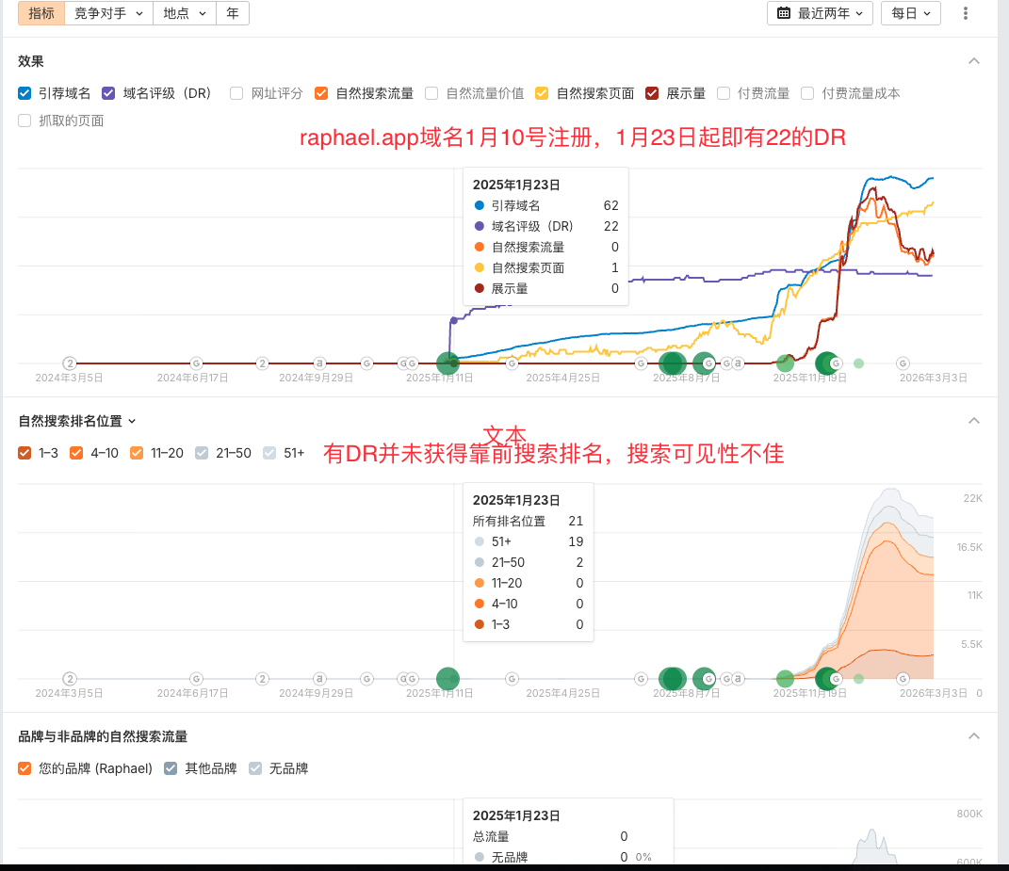Collapse the 效果 section with its chevron
Viewport: 1009px width, 871px height.
[974, 61]
